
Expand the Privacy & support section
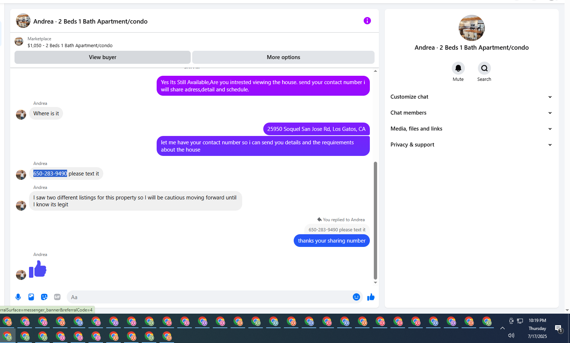pos(471,145)
